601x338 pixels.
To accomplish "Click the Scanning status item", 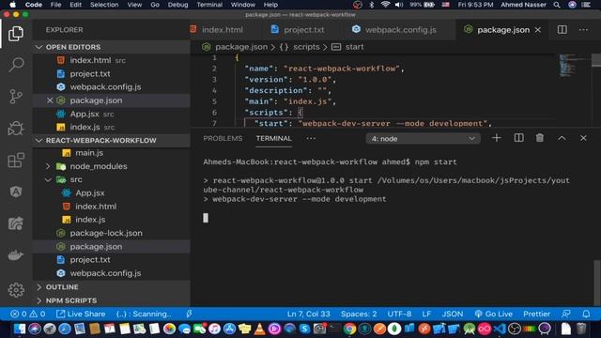I will click(144, 314).
